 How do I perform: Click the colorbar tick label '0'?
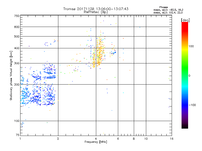[x=189, y=76]
